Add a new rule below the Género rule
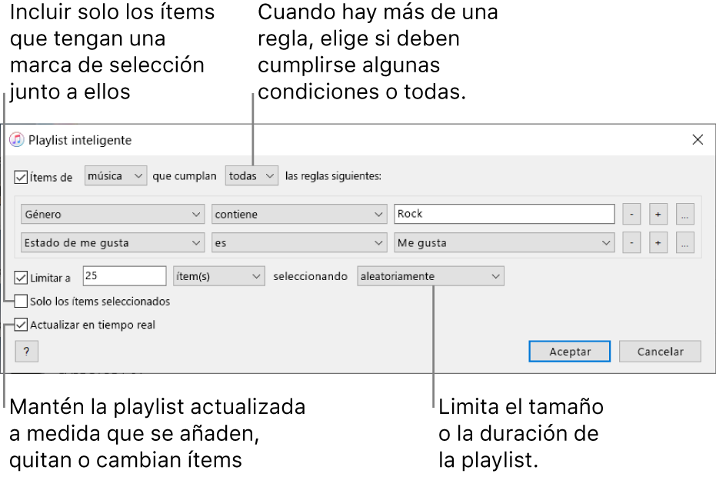716x477 pixels. pyautogui.click(x=658, y=214)
